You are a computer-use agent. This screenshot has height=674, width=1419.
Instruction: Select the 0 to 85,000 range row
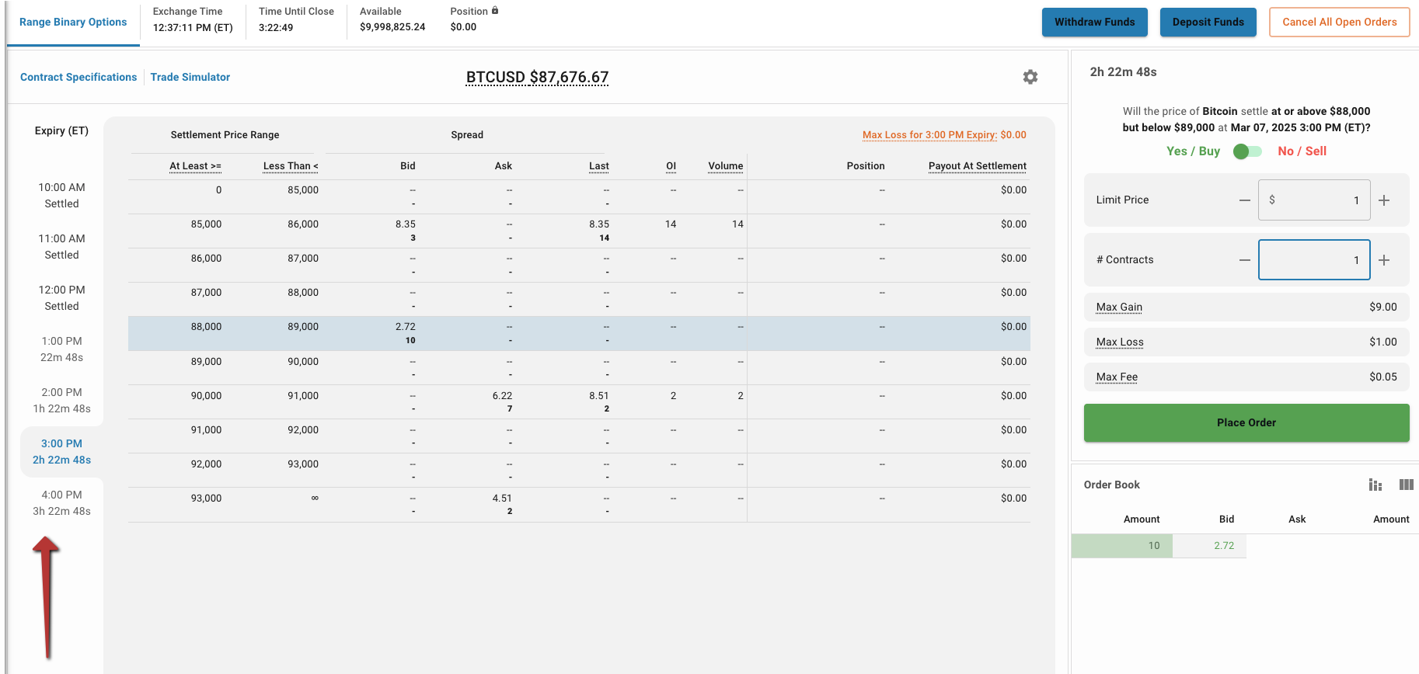579,197
